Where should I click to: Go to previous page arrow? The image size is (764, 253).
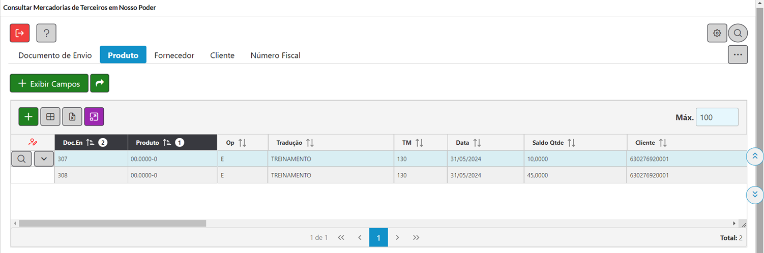(360, 237)
